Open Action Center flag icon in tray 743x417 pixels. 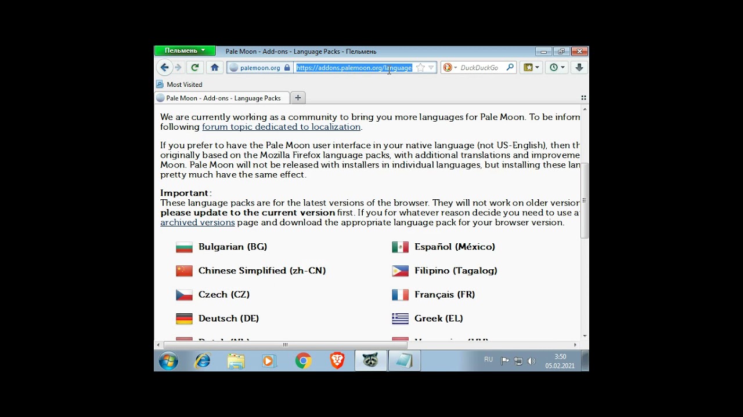(x=505, y=361)
